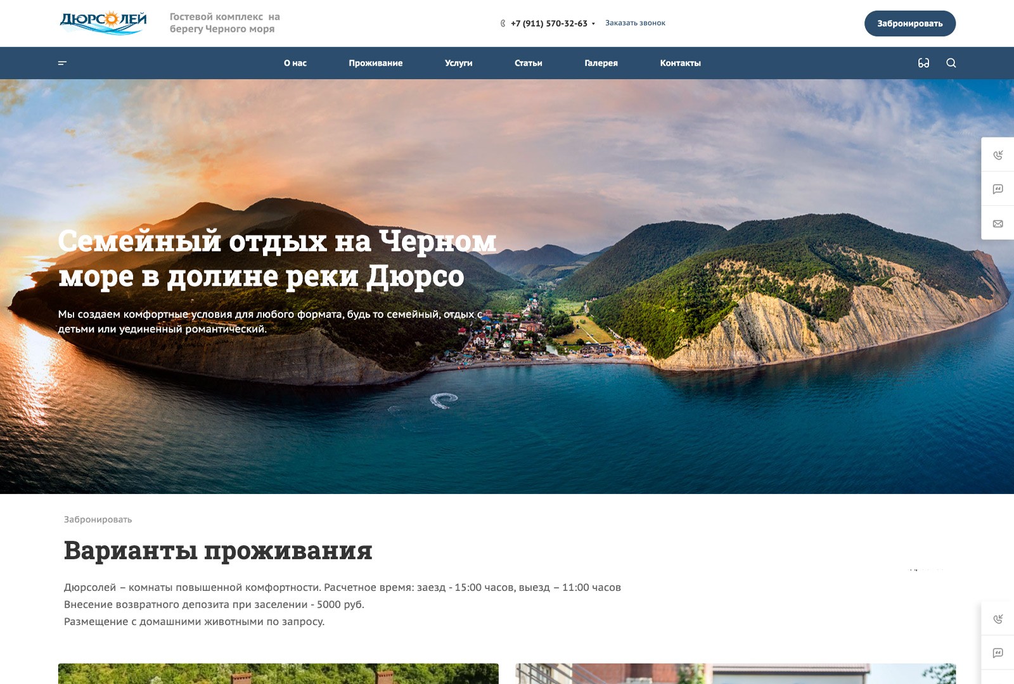Open the left accommodation photo card
The width and height of the screenshot is (1014, 684).
[x=278, y=673]
